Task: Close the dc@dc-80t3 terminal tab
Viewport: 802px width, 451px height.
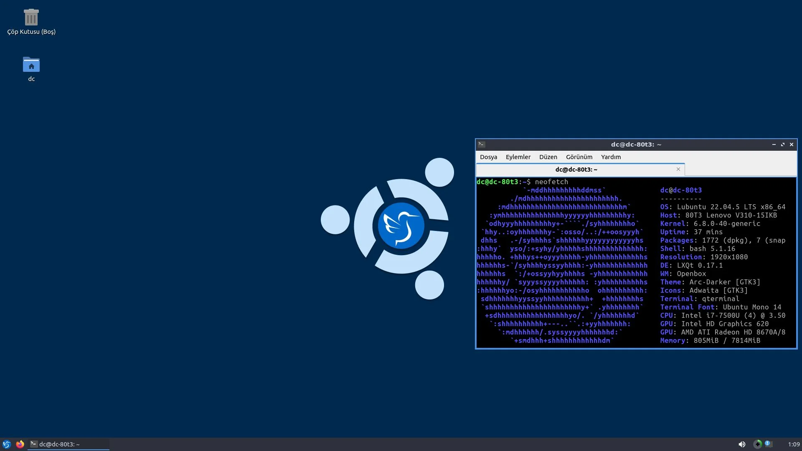Action: pos(678,169)
